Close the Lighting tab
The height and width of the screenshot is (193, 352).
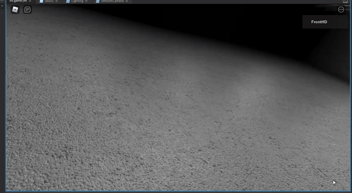tap(86, 1)
